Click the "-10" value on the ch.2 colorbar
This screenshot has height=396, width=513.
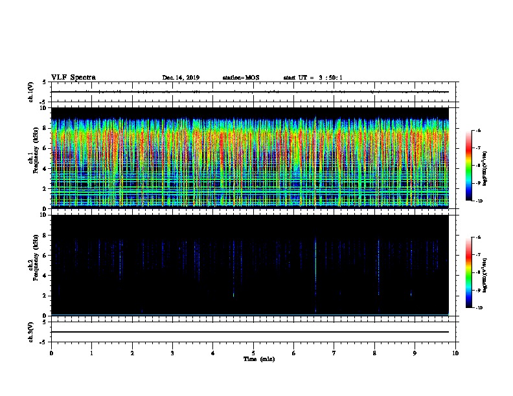[x=479, y=308]
